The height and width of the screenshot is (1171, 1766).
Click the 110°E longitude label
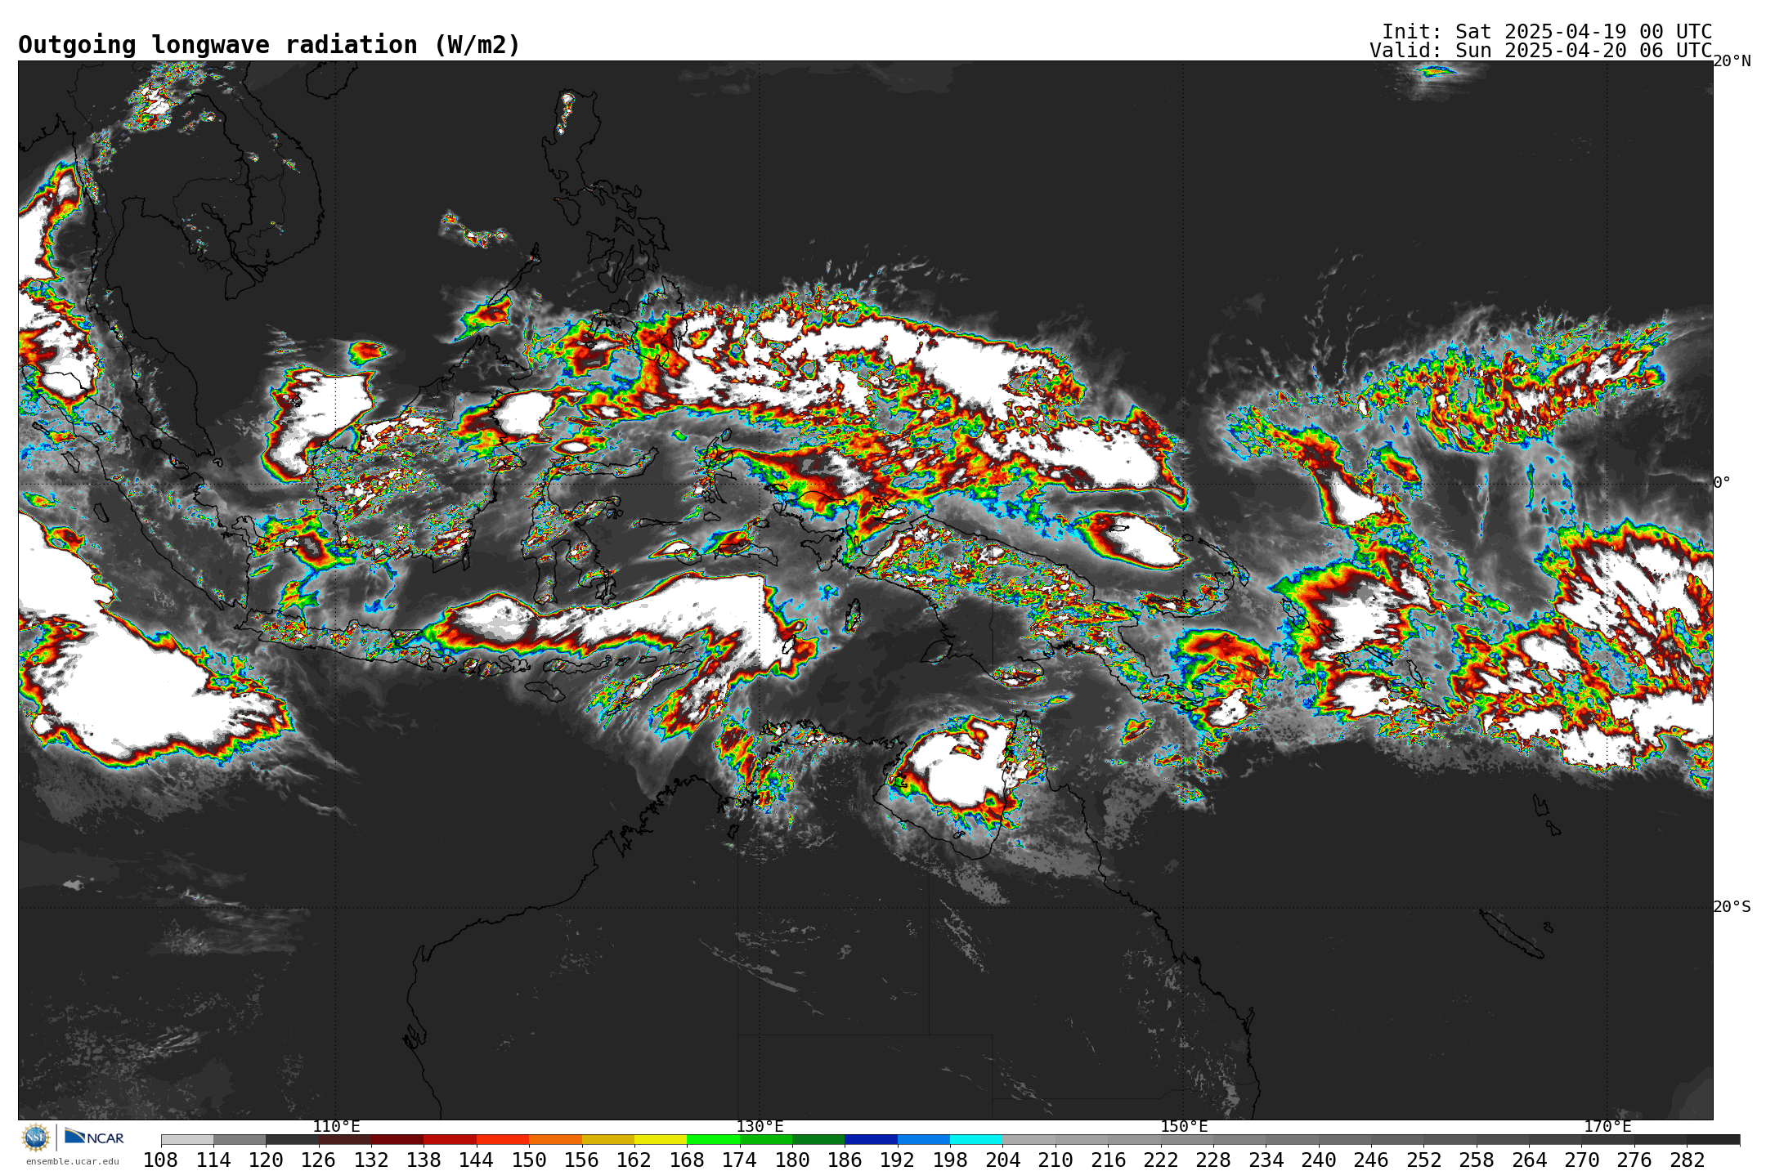click(336, 1127)
